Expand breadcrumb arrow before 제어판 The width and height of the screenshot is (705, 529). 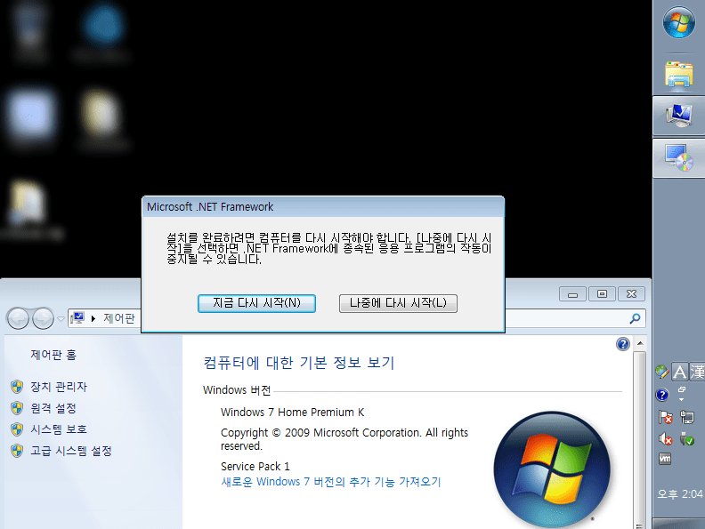click(93, 318)
